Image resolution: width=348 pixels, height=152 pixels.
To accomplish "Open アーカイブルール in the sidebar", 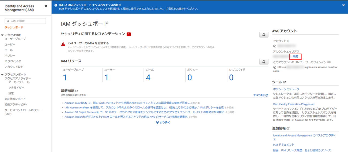I will [19, 82].
